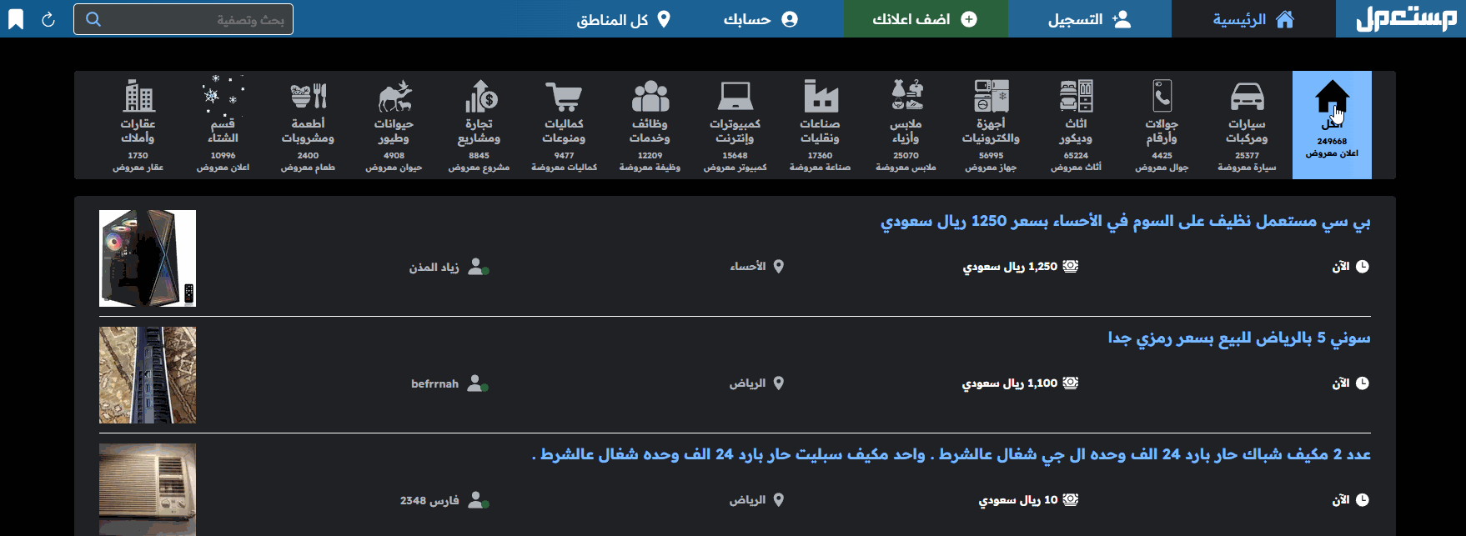Click الرياض location on air conditioner listing

[747, 500]
